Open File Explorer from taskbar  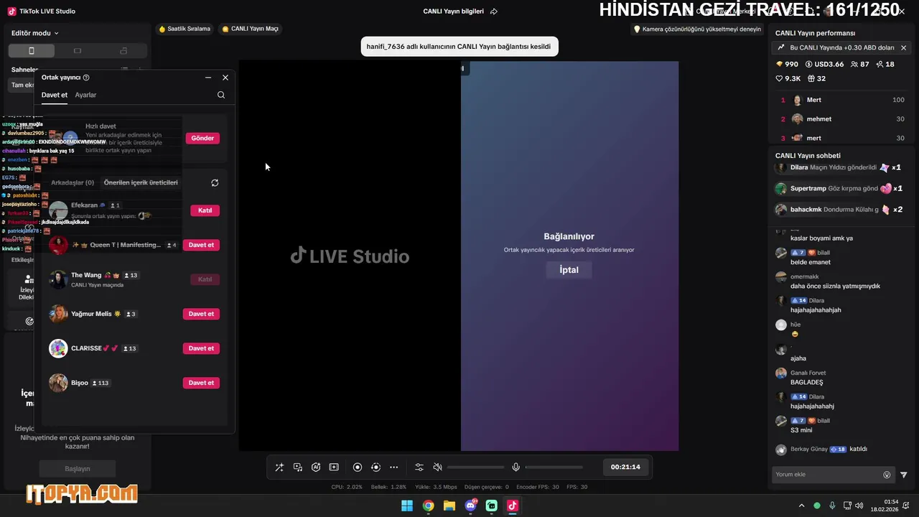point(449,506)
